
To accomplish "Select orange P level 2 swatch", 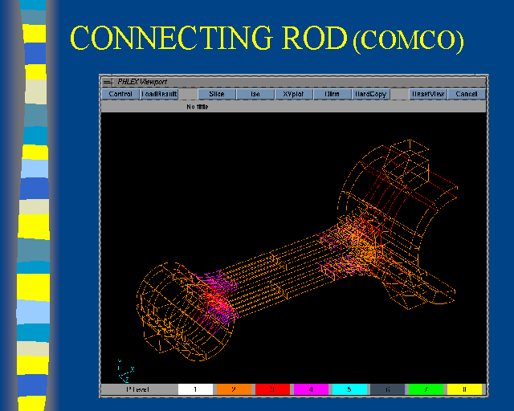I will coord(234,389).
